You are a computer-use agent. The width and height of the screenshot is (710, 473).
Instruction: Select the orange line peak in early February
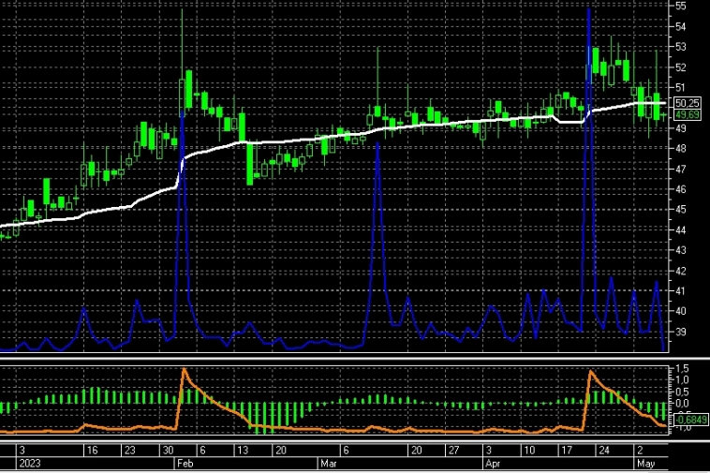point(184,371)
